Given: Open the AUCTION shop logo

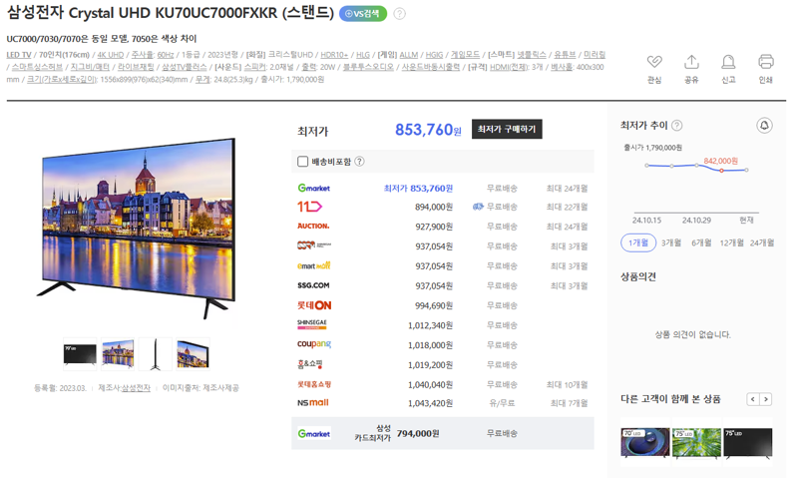Looking at the screenshot, I should (313, 226).
